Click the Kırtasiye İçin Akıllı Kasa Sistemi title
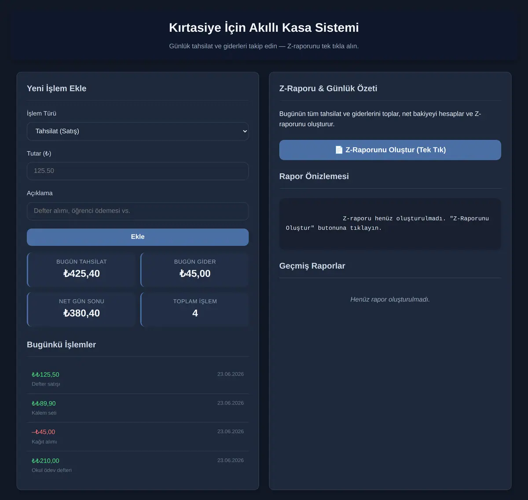 click(264, 27)
